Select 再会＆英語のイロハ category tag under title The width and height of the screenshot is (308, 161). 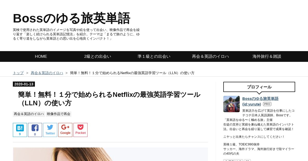29,114
